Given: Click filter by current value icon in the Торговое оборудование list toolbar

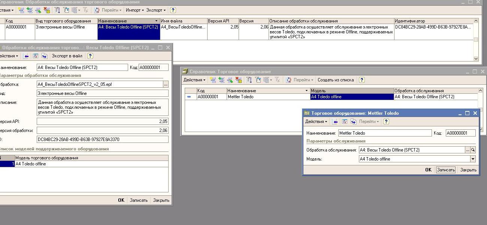Looking at the screenshot, I should [x=258, y=80].
